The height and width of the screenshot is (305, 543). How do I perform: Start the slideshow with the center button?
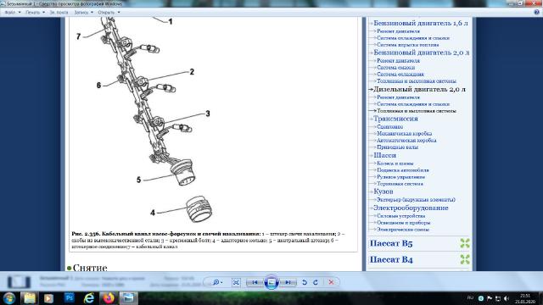click(x=271, y=282)
